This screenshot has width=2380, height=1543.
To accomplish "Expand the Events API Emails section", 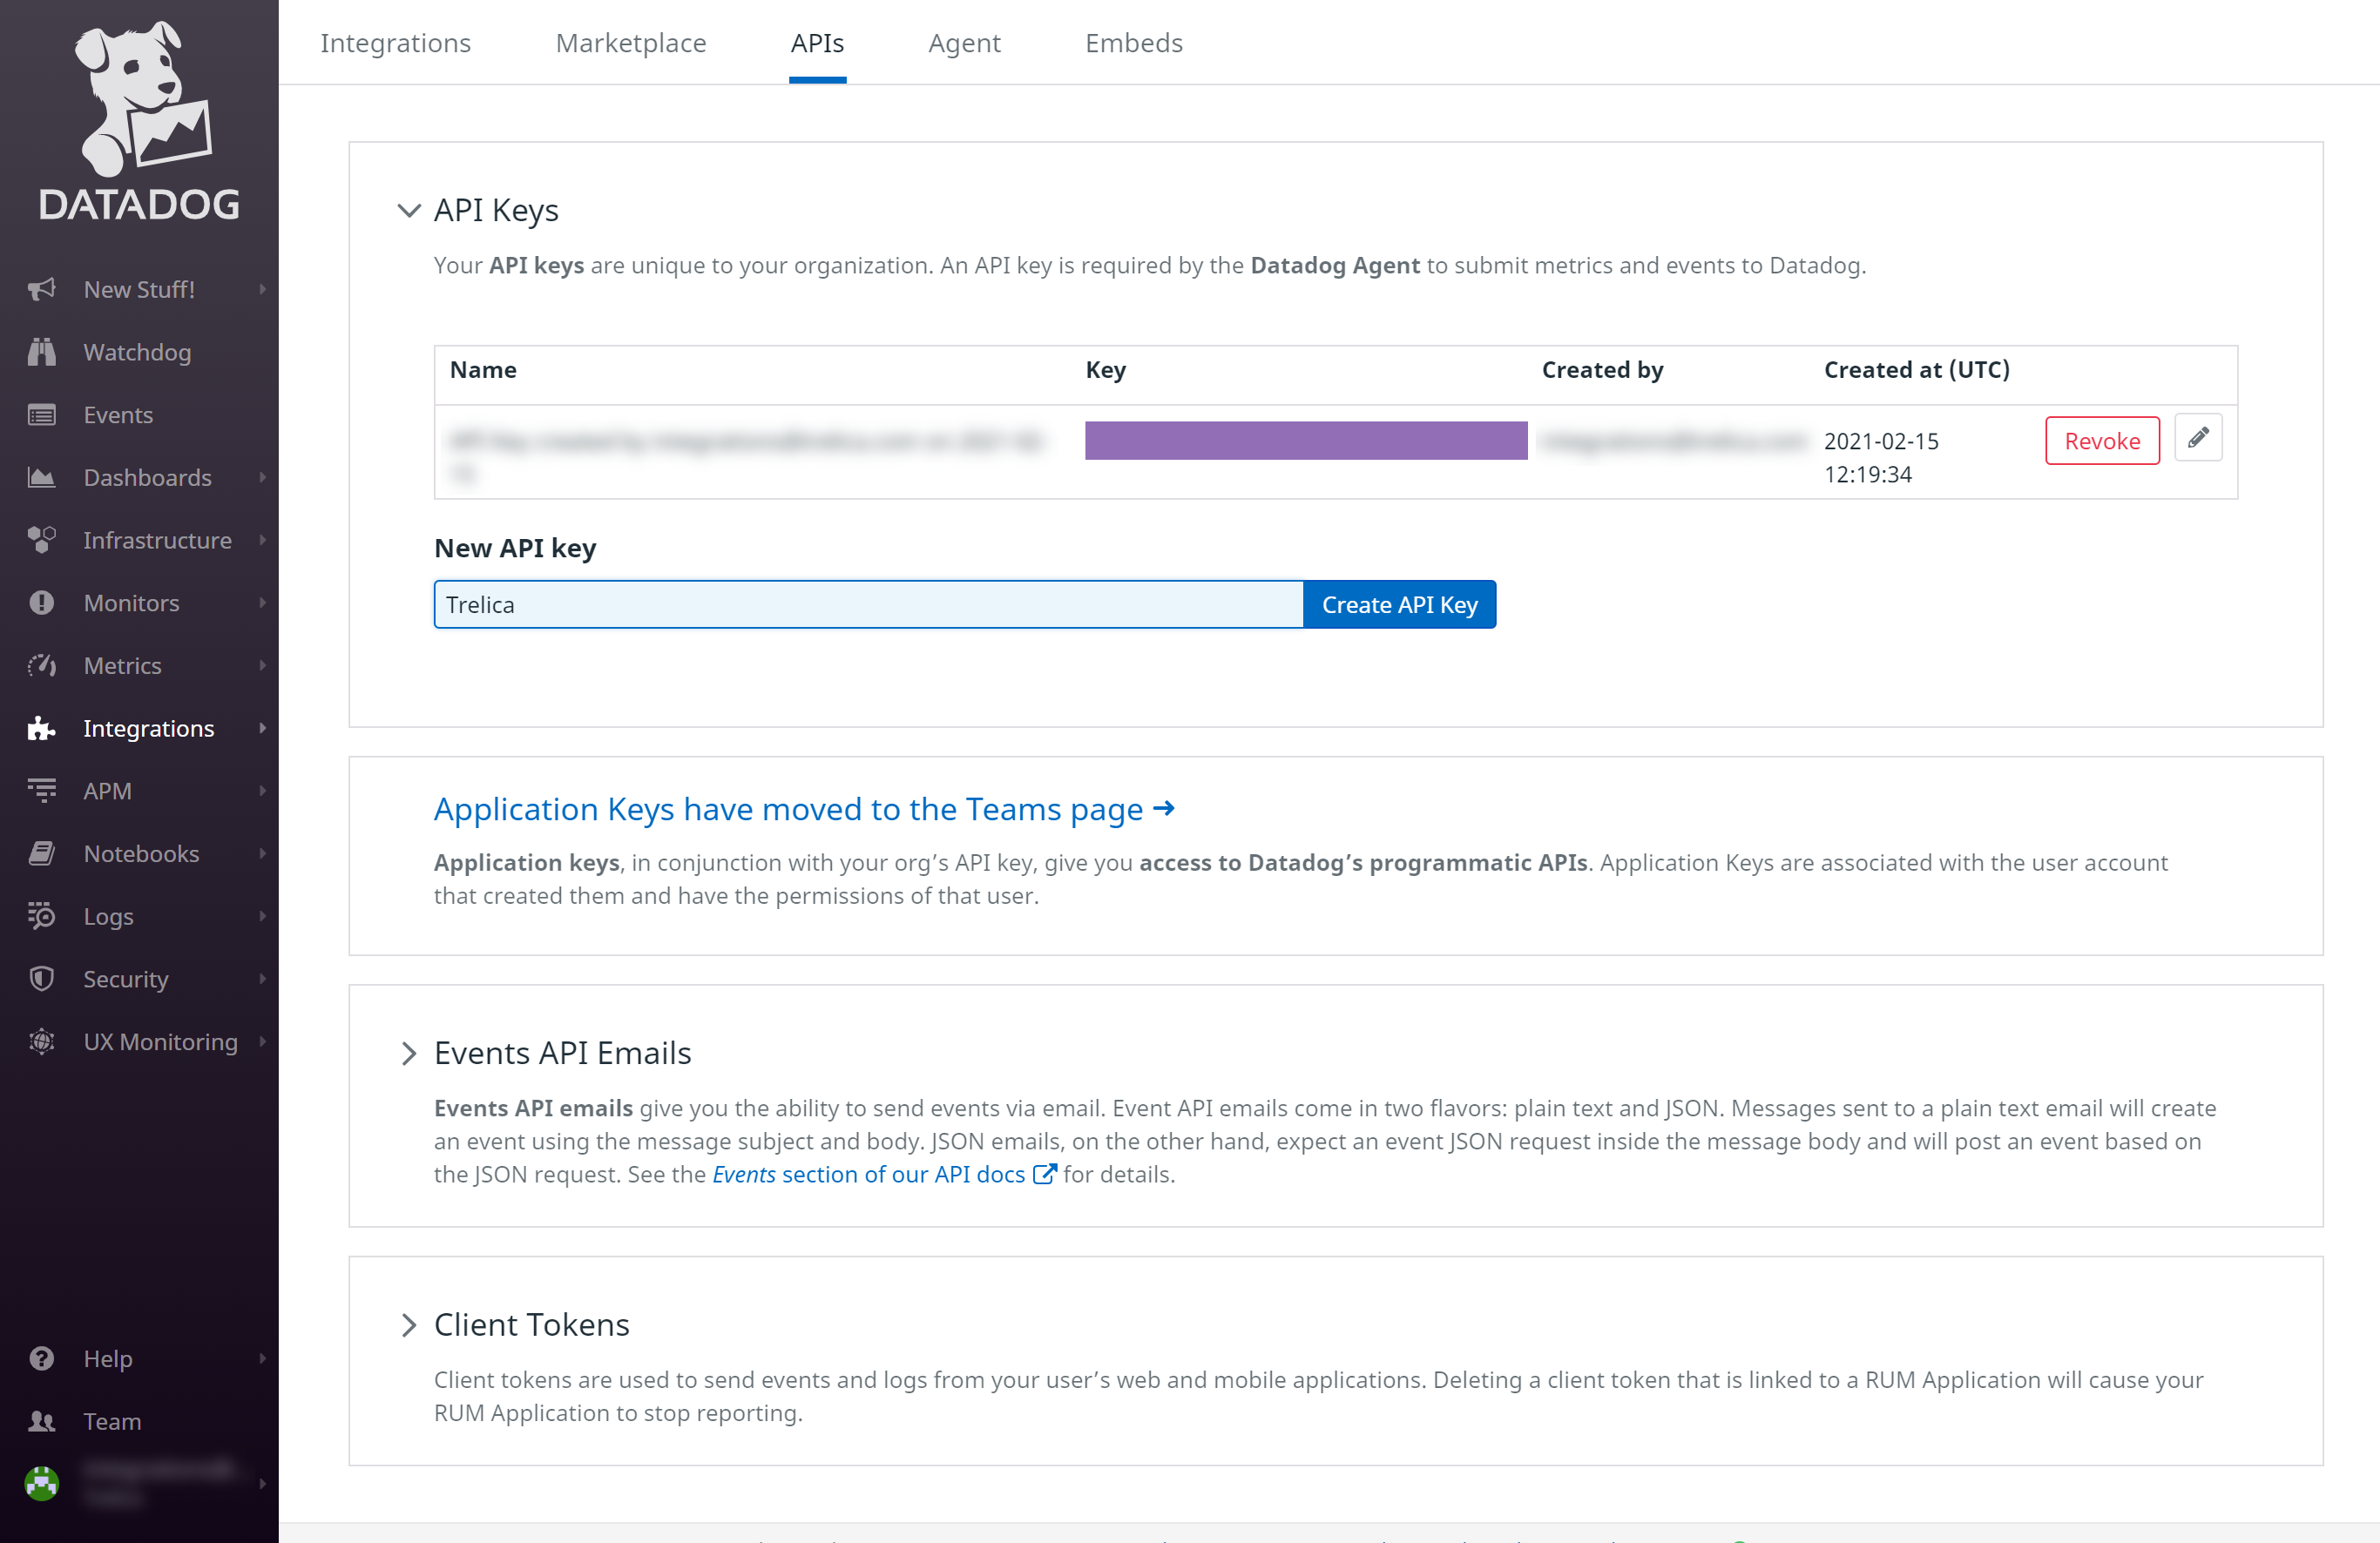I will tap(408, 1054).
